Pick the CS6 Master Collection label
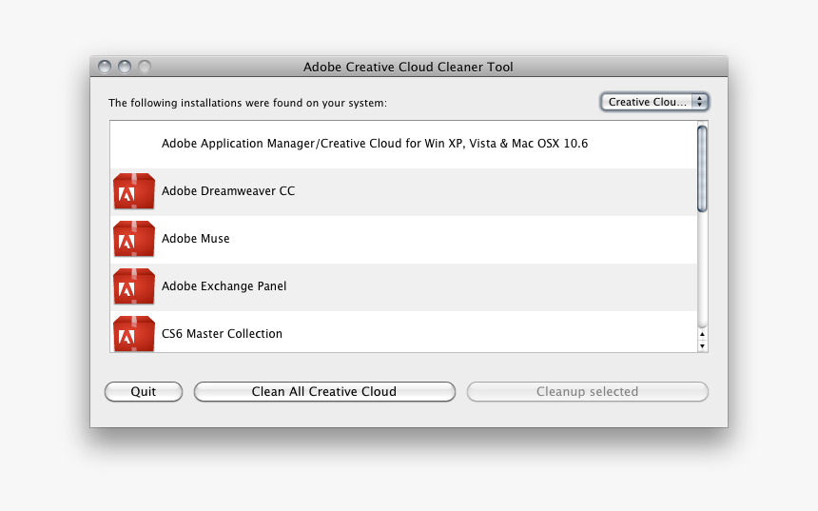Screen dimensions: 818x511 [x=222, y=334]
